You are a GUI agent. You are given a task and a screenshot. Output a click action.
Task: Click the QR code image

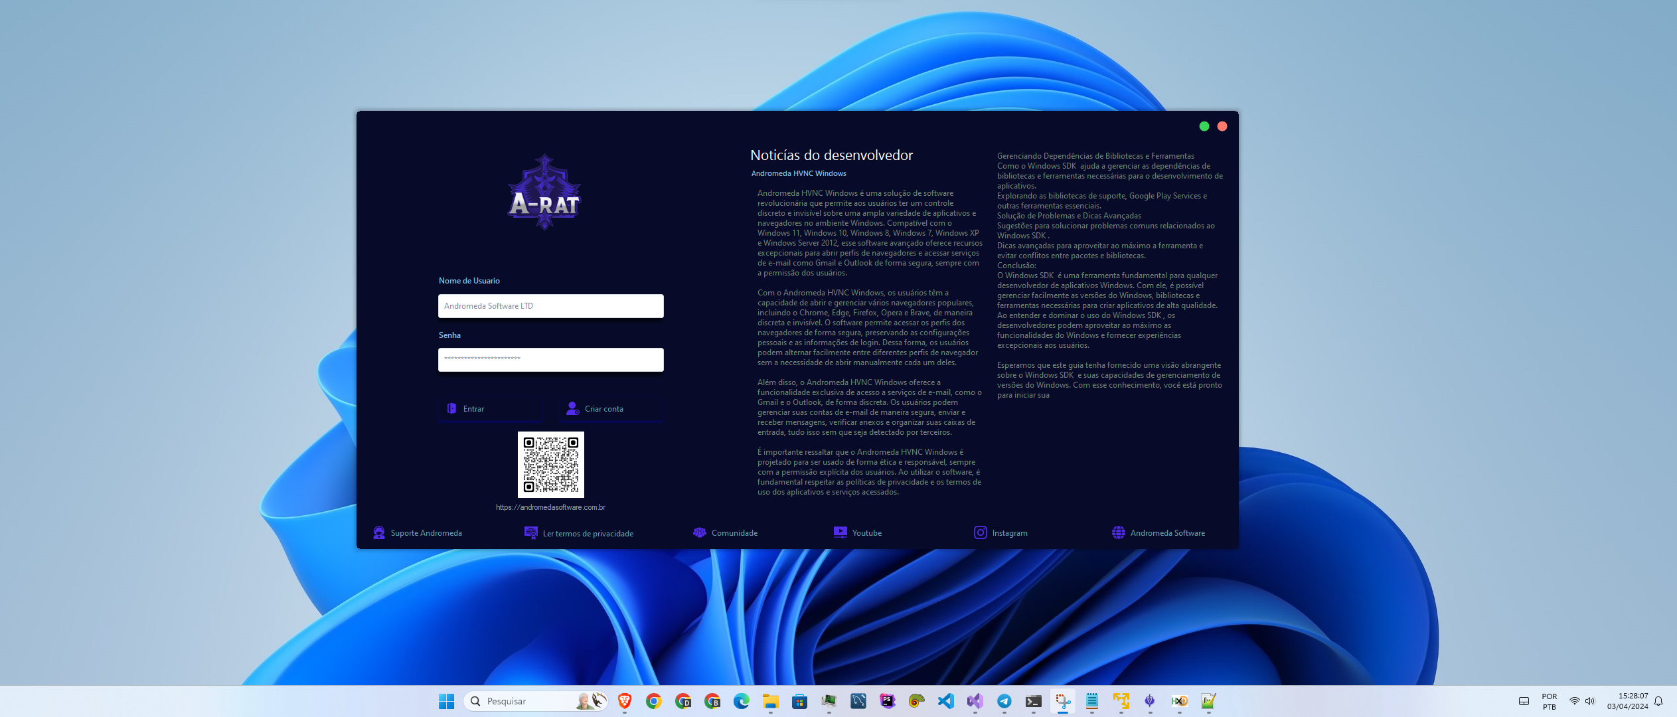point(550,464)
